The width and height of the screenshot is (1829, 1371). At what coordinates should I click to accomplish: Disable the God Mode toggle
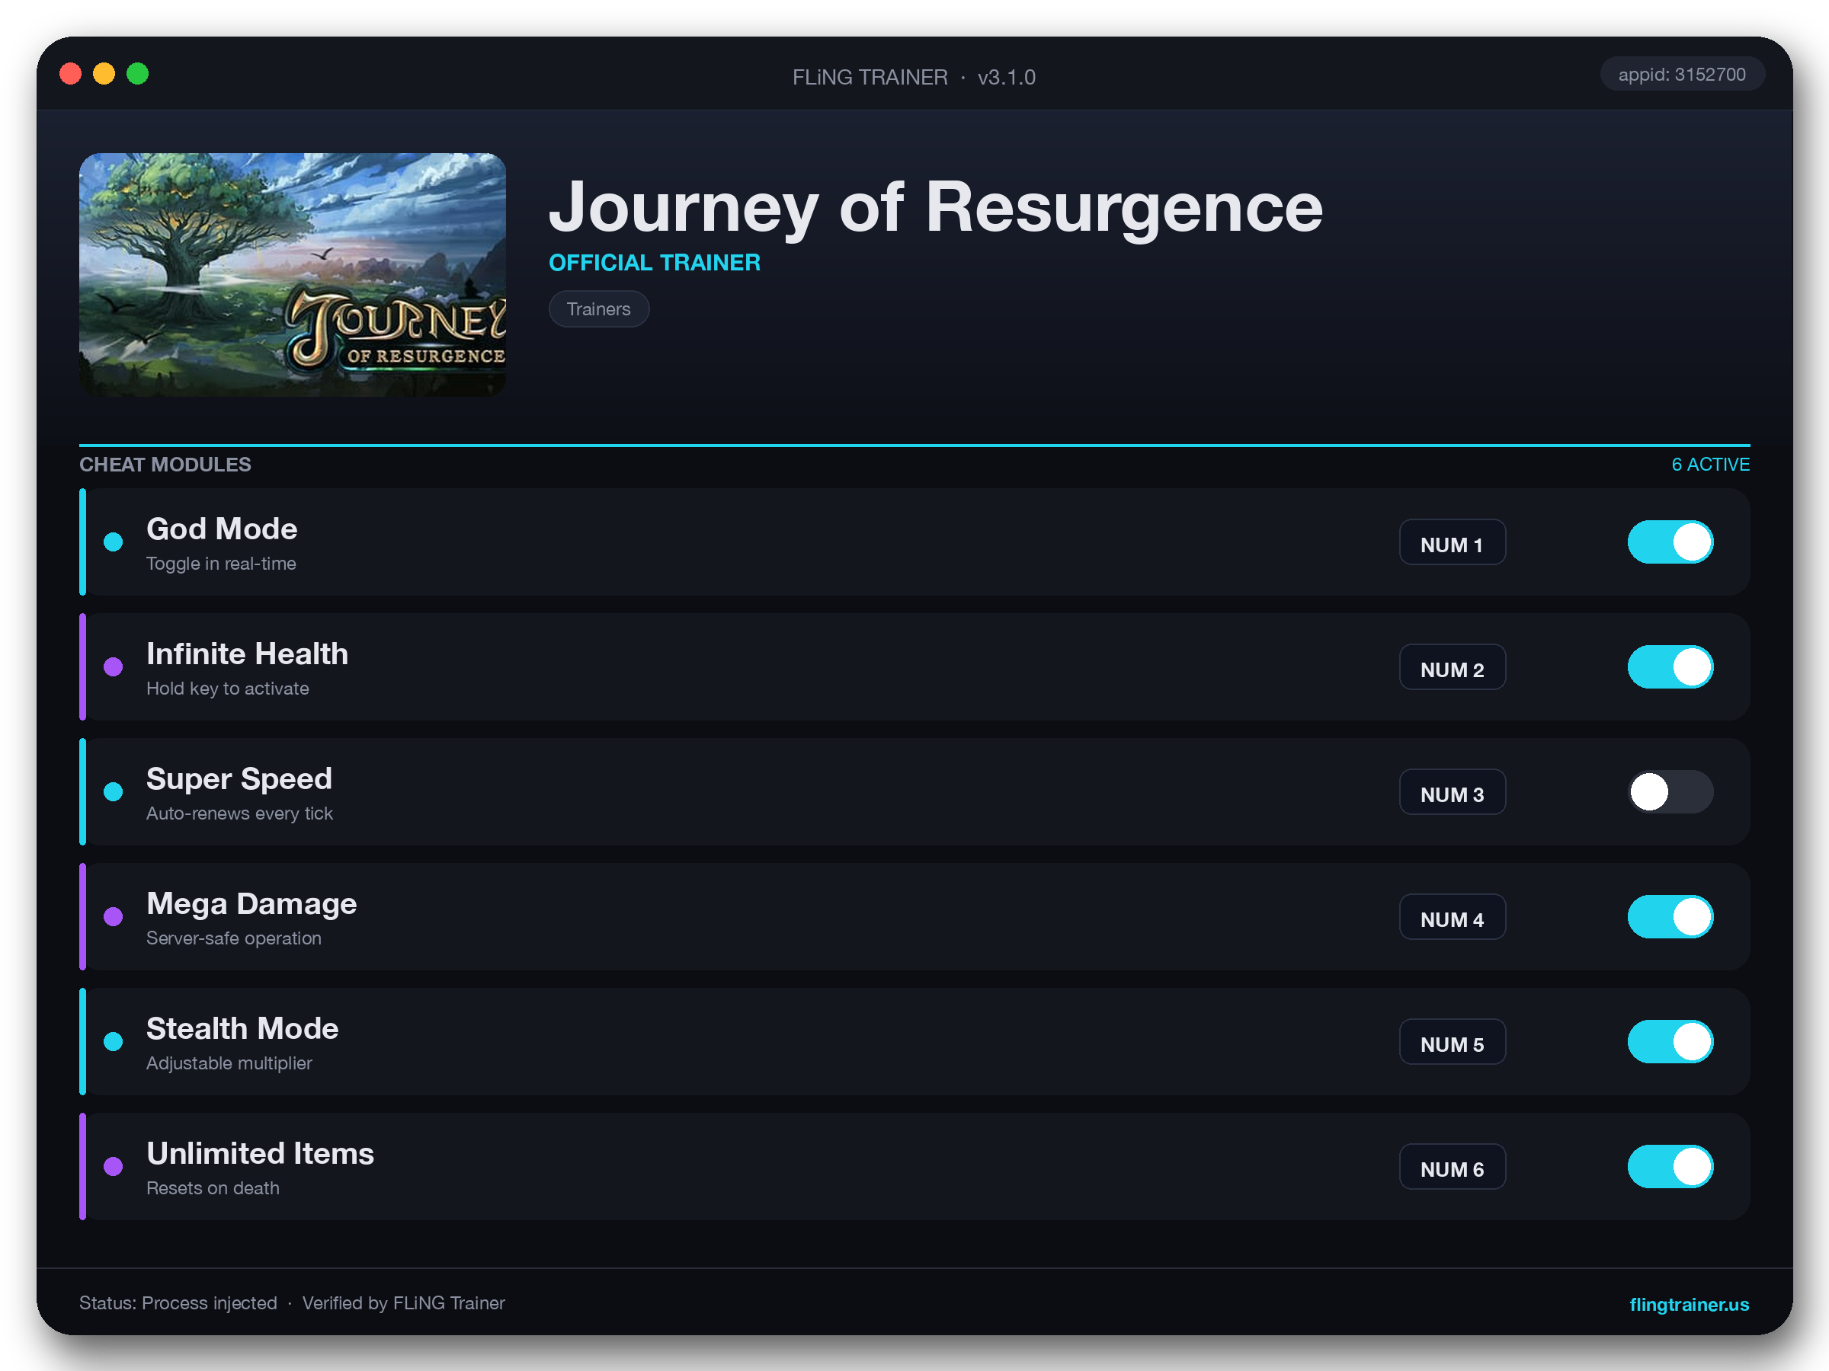(x=1670, y=542)
